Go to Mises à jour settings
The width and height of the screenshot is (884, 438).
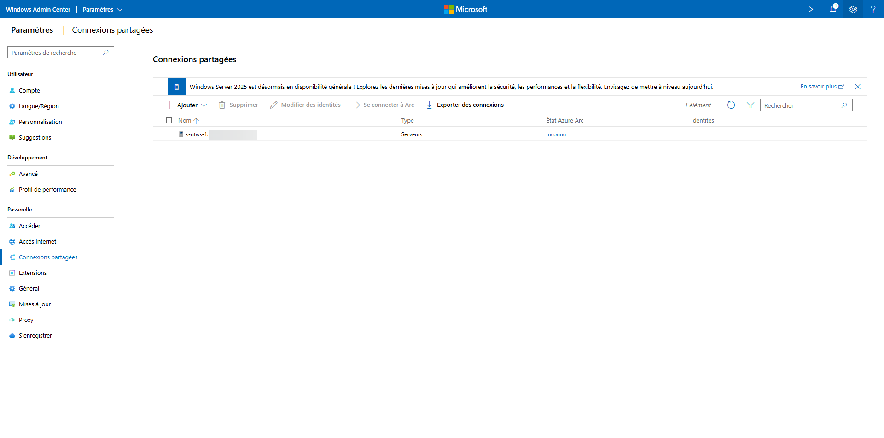(x=35, y=304)
